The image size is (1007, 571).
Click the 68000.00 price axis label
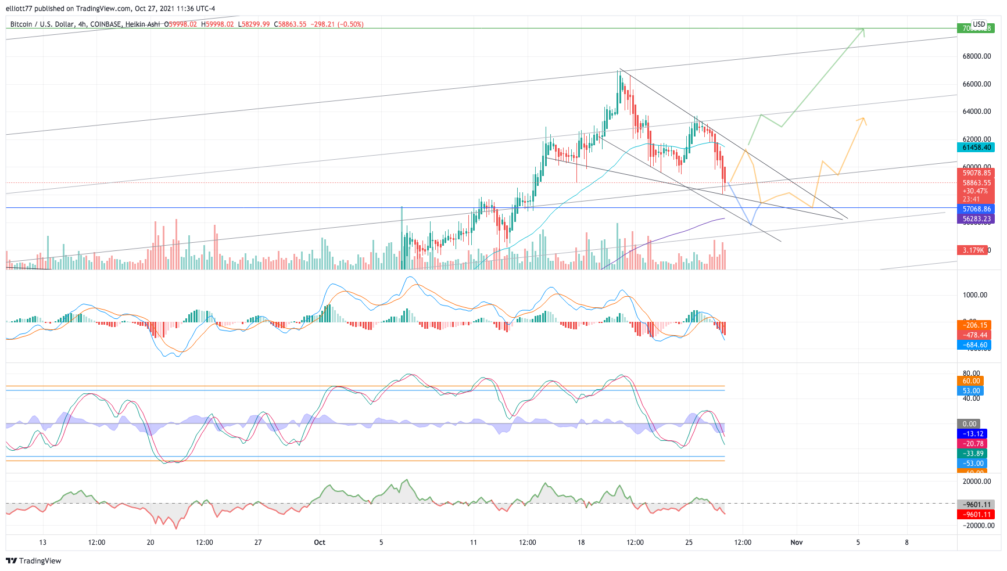pyautogui.click(x=977, y=56)
